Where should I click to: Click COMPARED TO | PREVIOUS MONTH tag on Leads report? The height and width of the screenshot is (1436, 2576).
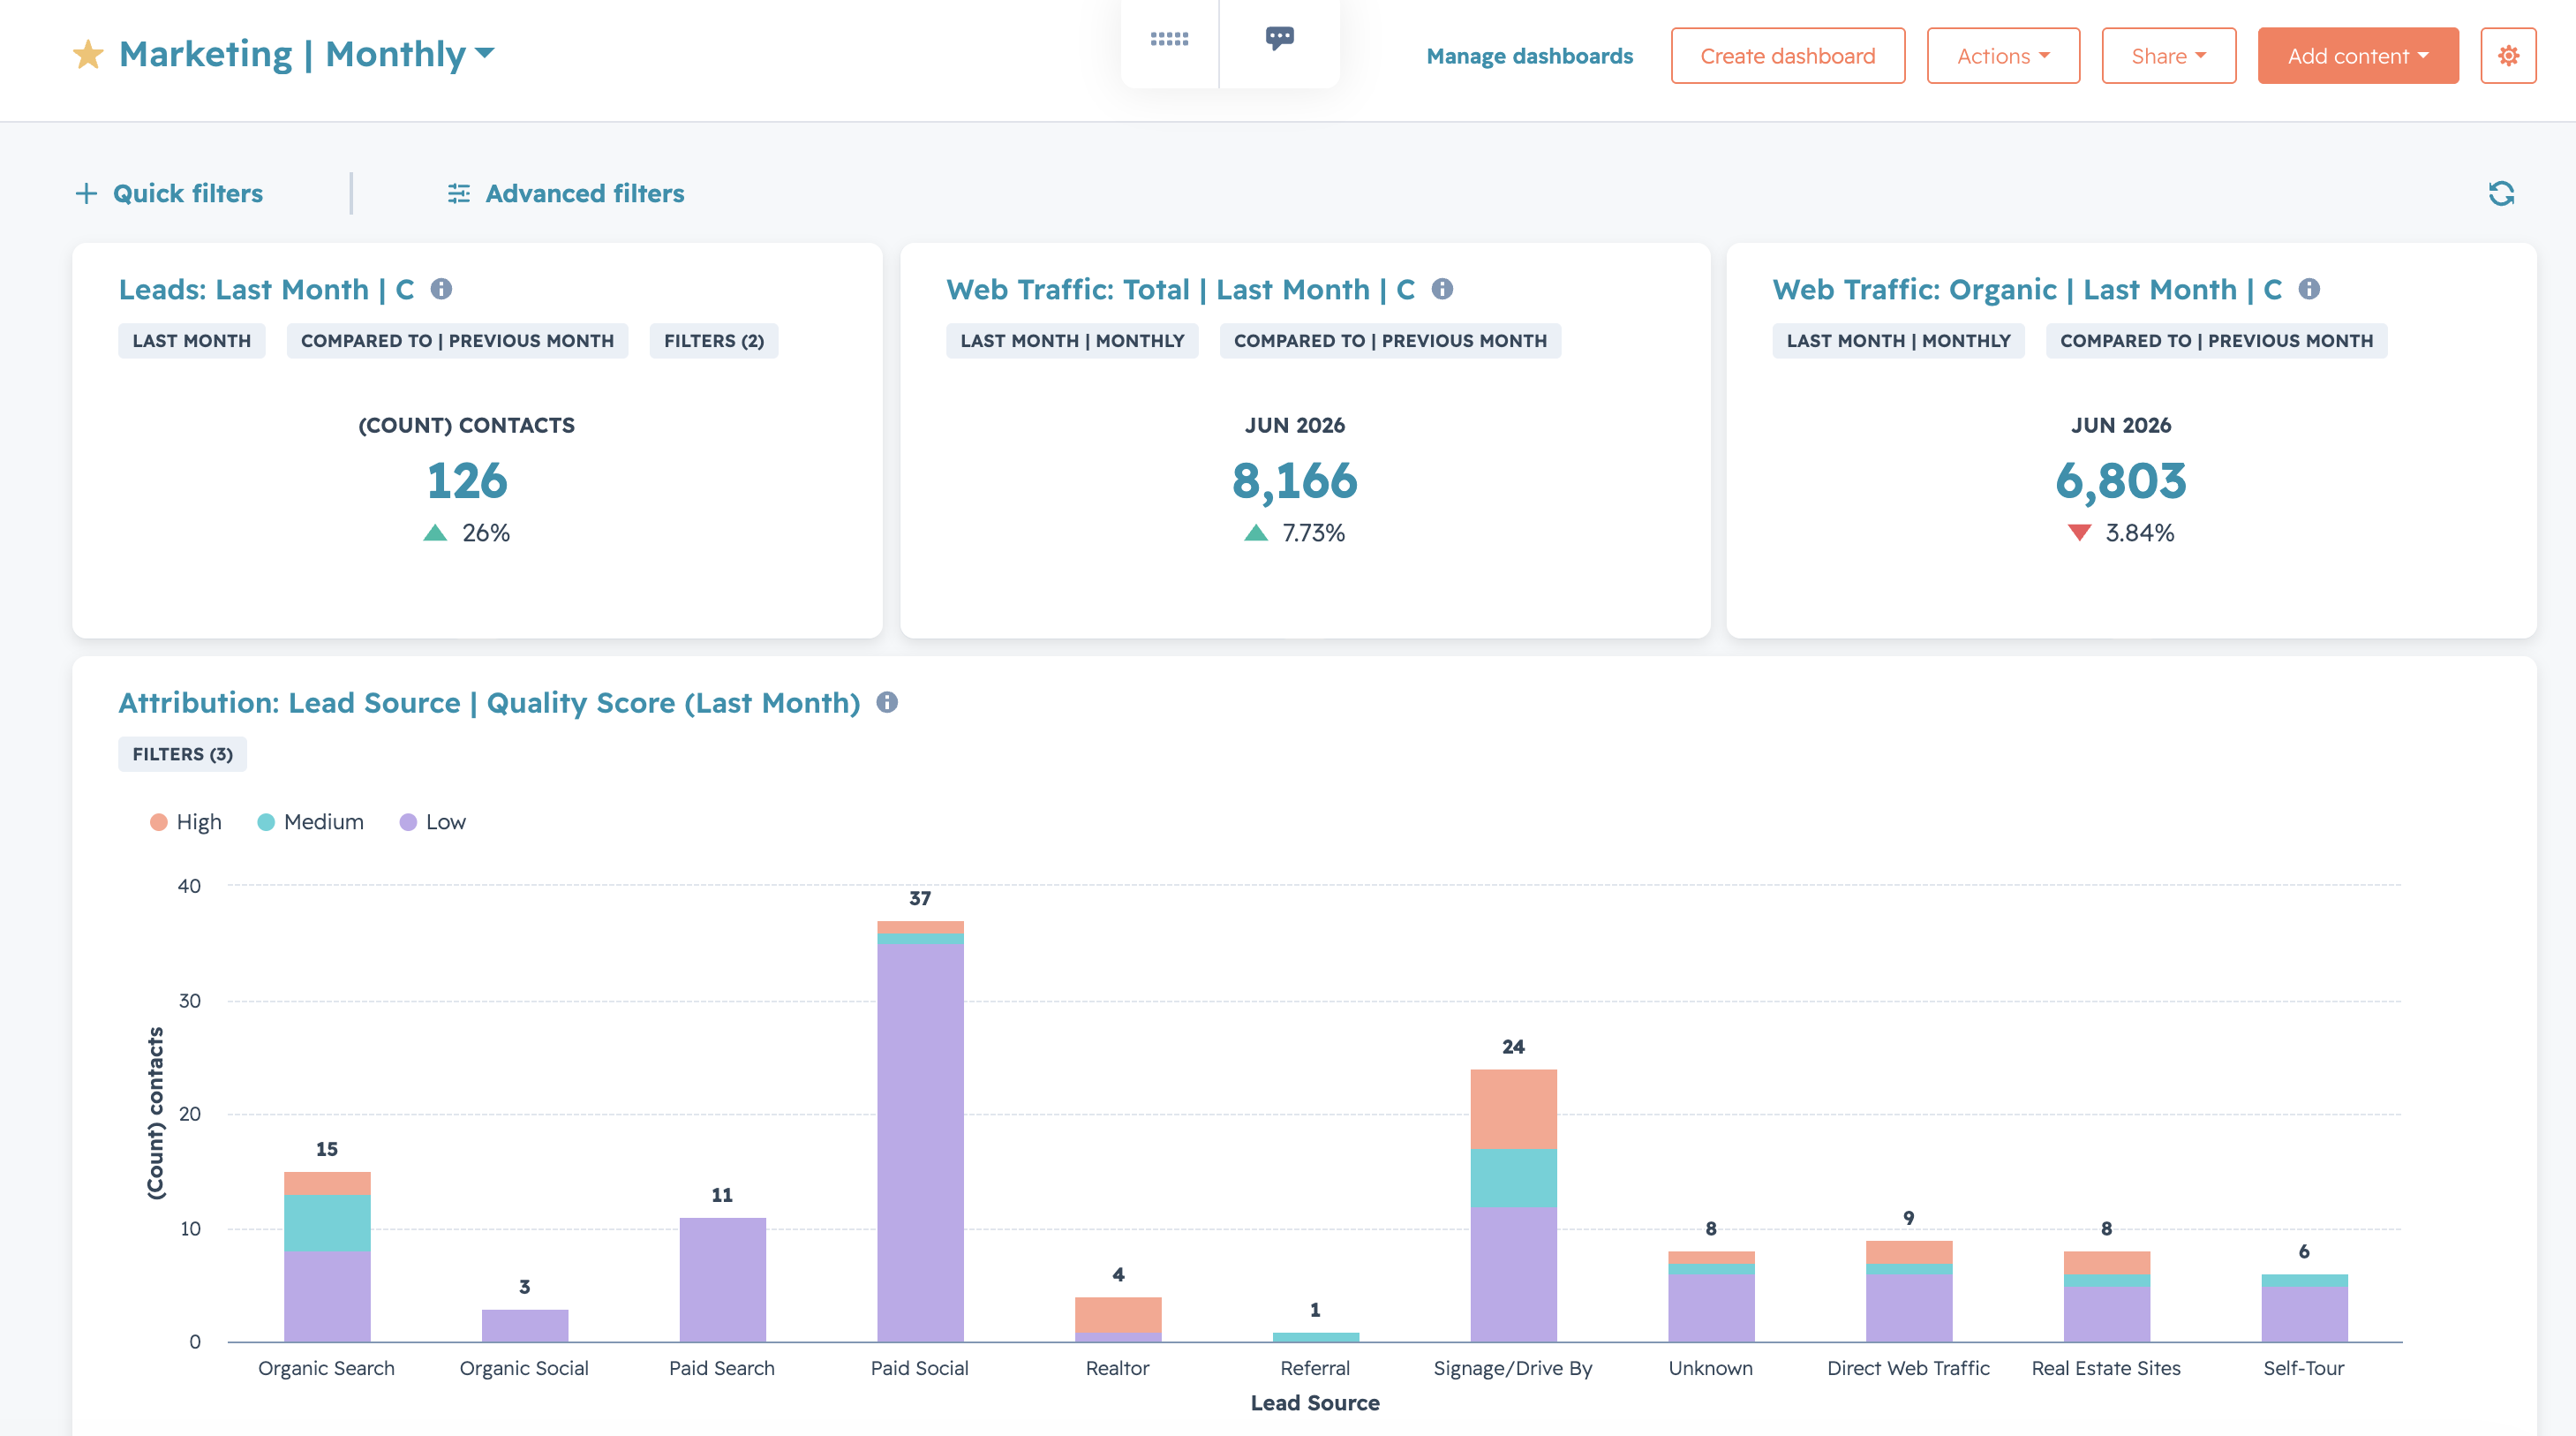point(457,341)
